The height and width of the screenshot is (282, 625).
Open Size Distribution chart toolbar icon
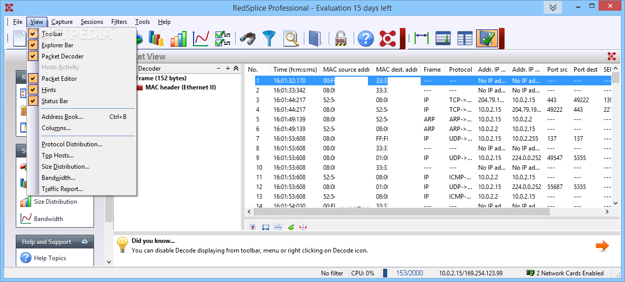pyautogui.click(x=178, y=39)
